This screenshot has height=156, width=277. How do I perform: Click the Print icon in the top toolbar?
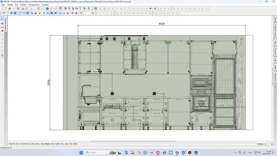pyautogui.click(x=23, y=9)
